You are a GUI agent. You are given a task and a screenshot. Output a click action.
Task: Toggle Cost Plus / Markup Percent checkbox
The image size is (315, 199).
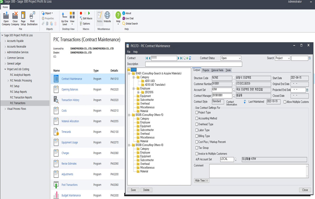pos(197,142)
